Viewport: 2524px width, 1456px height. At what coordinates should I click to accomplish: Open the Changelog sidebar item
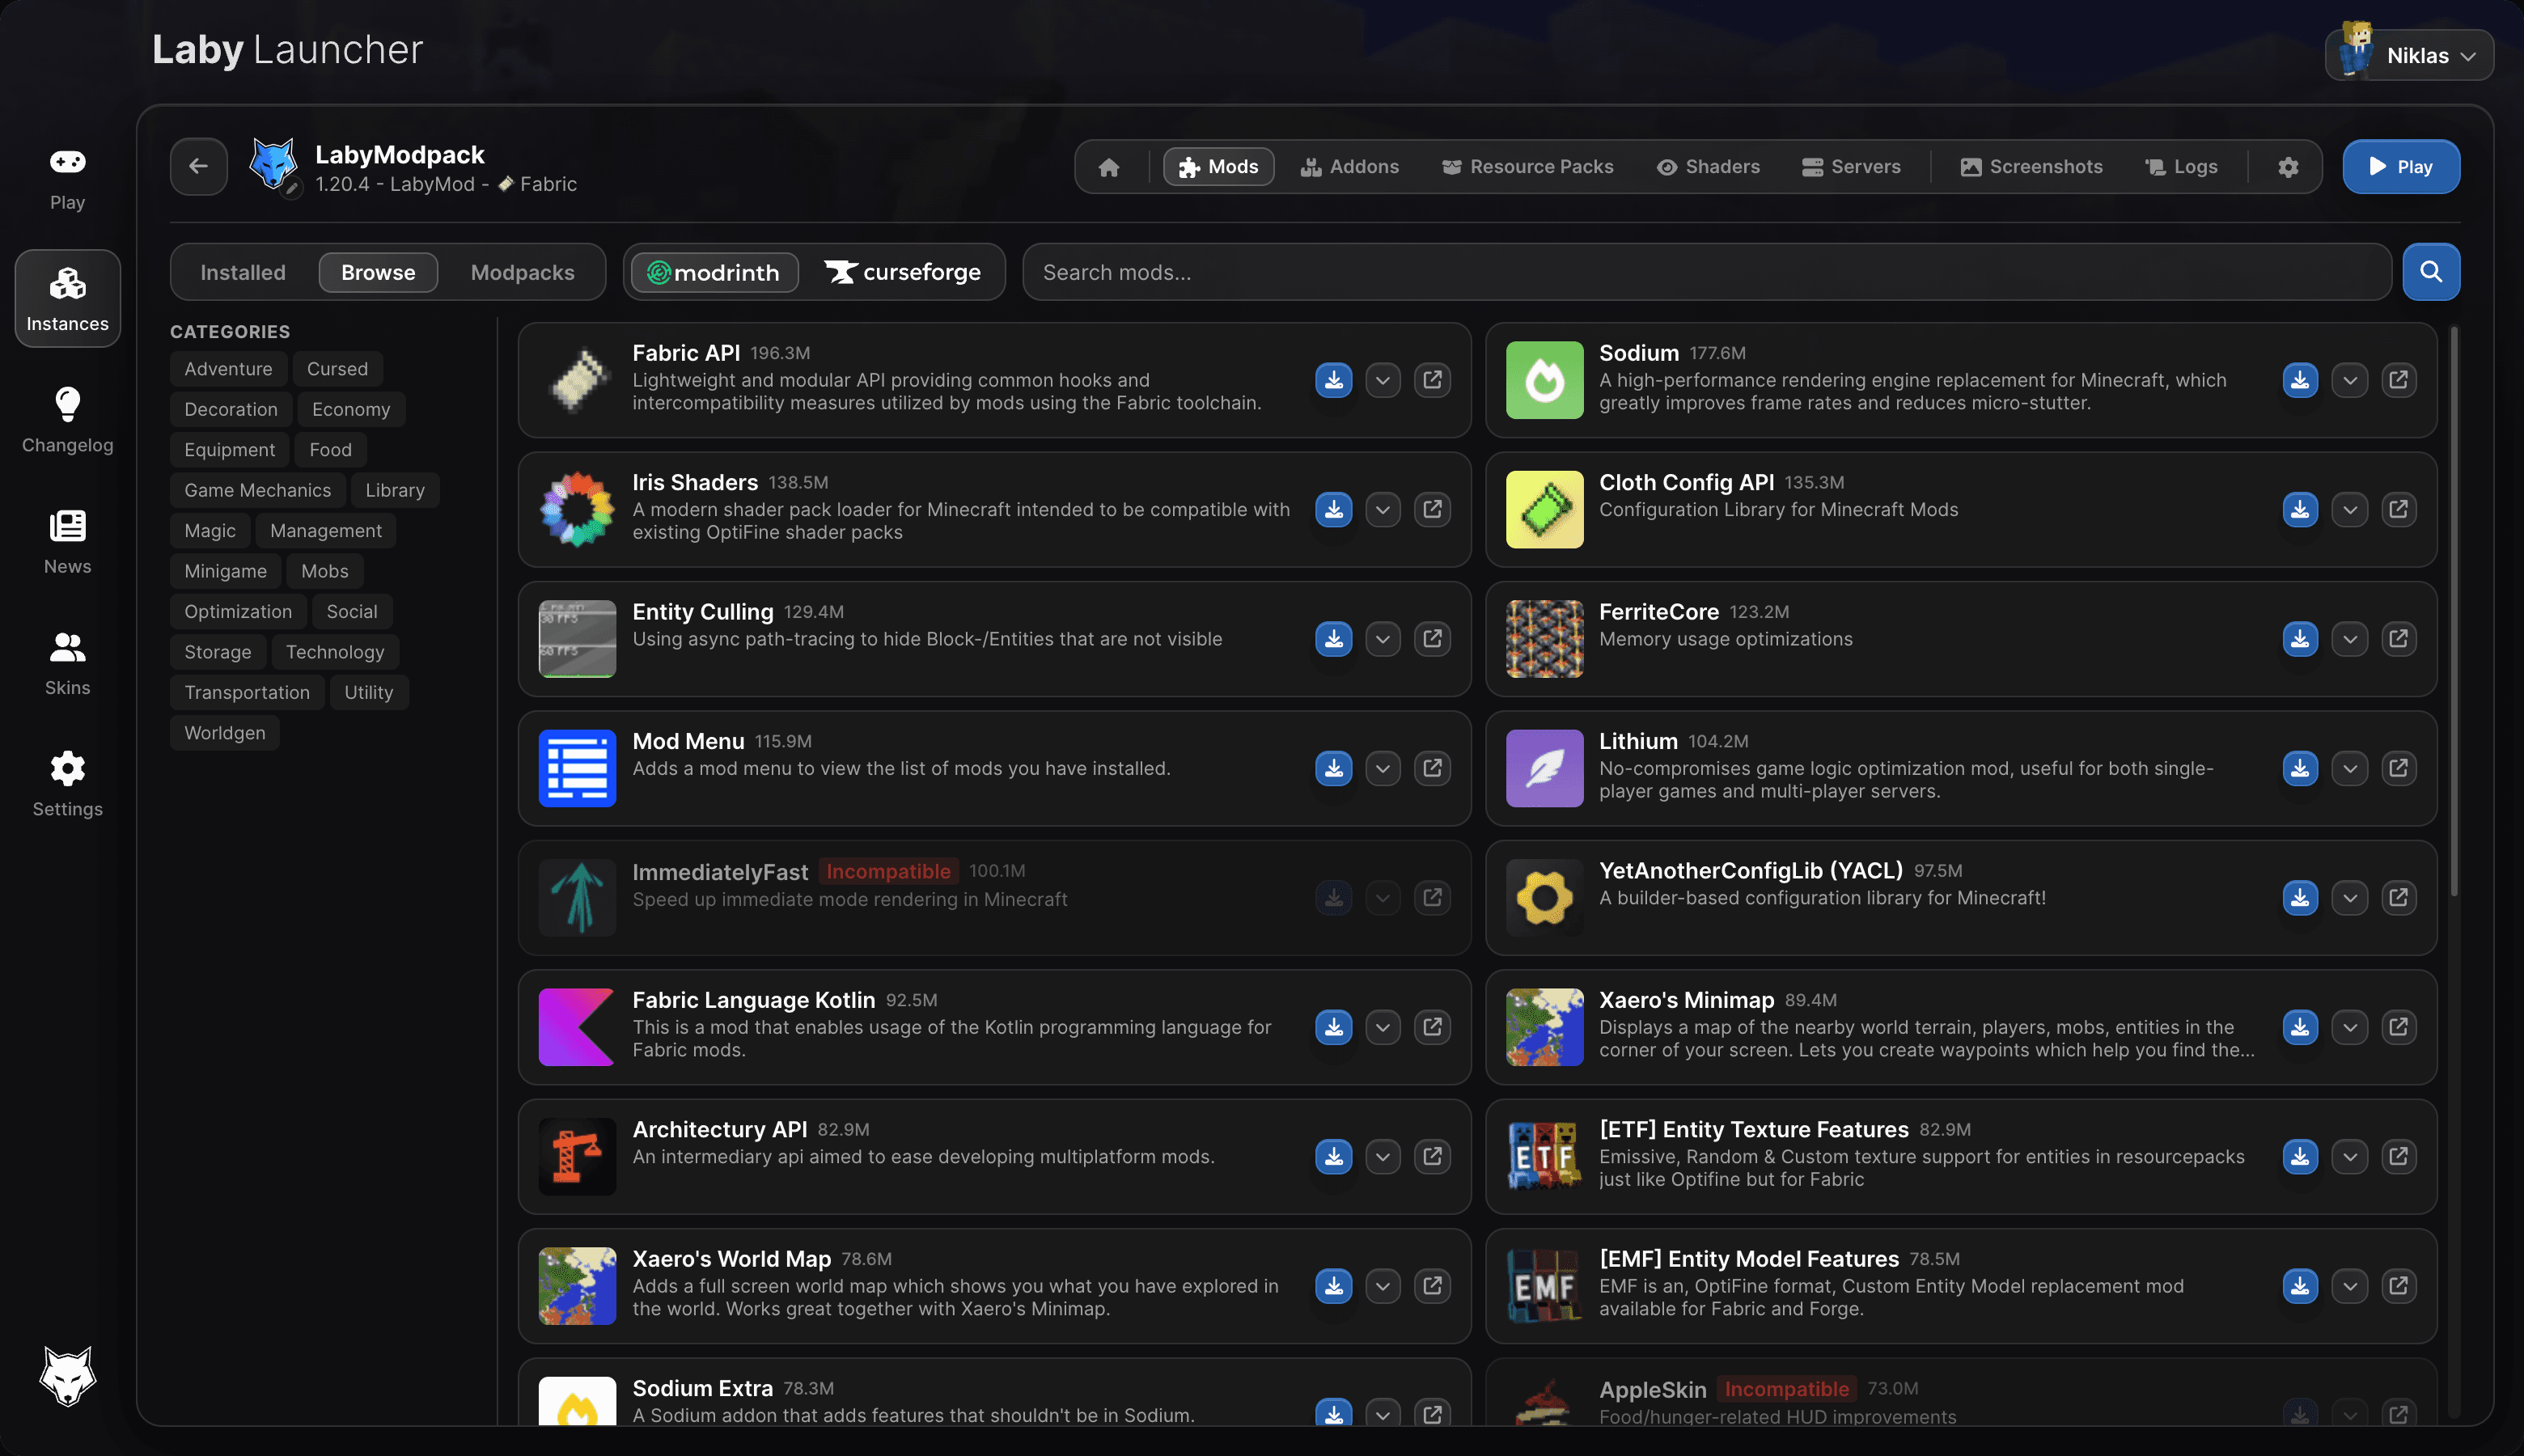point(67,420)
